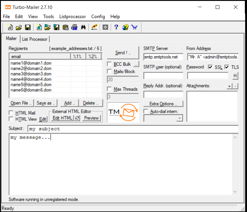Check the HTML Mail checkbox
247x212 pixels.
click(x=11, y=113)
